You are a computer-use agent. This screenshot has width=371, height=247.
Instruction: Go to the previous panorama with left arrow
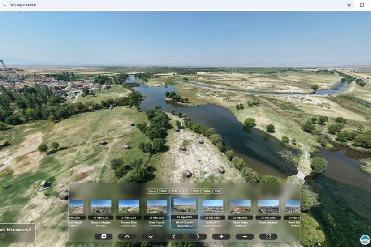(174, 236)
